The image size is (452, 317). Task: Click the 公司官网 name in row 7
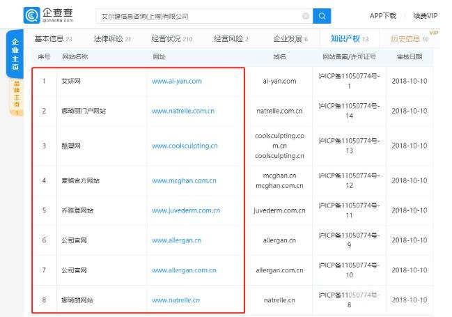coord(74,270)
